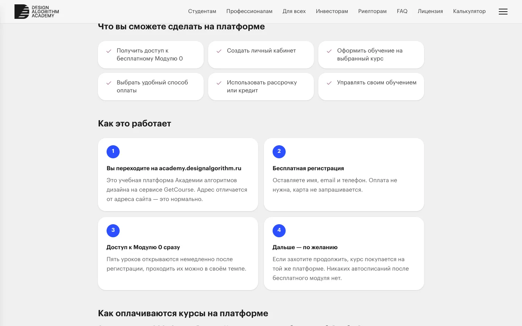The height and width of the screenshot is (326, 522).
Task: Click text 'Оформить обучение на выбранный курс'
Action: [x=370, y=55]
